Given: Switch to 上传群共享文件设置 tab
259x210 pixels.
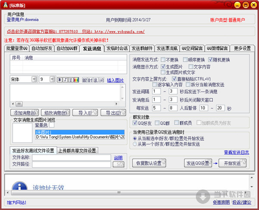Looking at the screenshot, I should [77, 151].
